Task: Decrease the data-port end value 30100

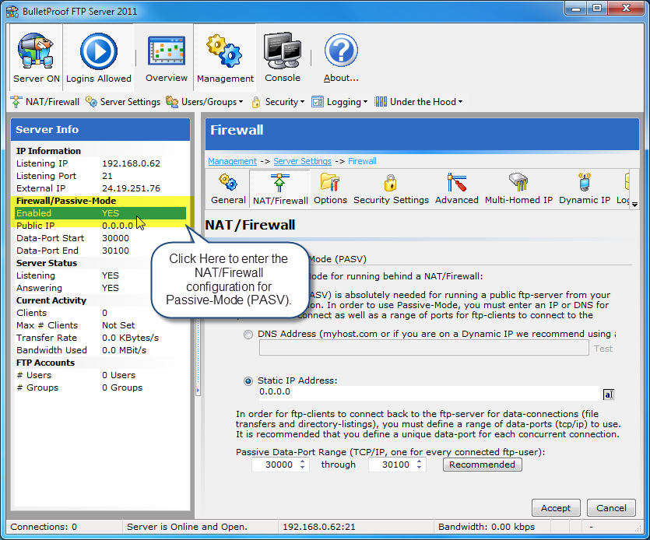Action: pyautogui.click(x=419, y=468)
